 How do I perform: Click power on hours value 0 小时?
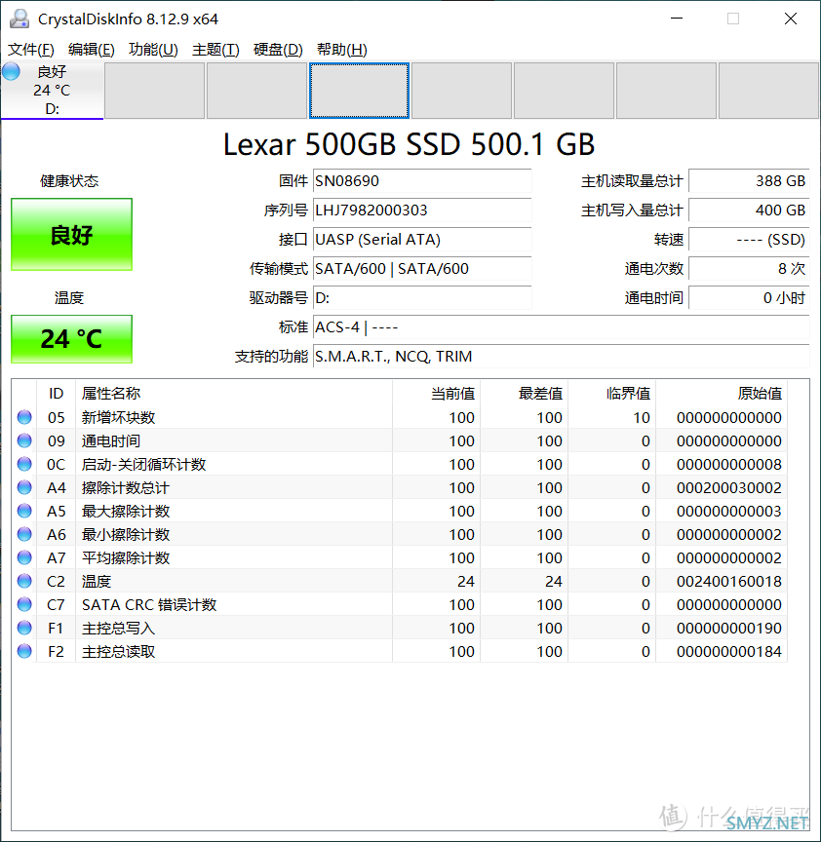pyautogui.click(x=749, y=298)
